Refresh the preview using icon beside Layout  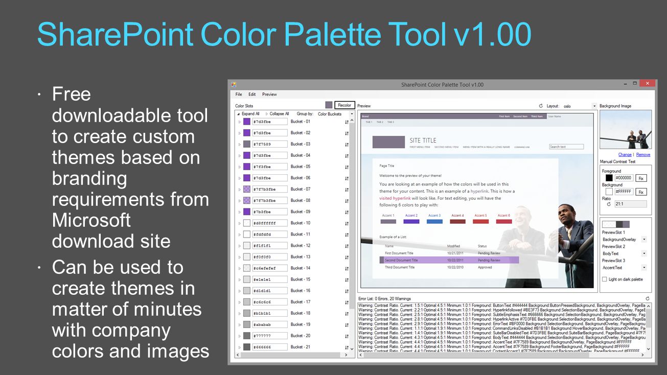[x=541, y=106]
